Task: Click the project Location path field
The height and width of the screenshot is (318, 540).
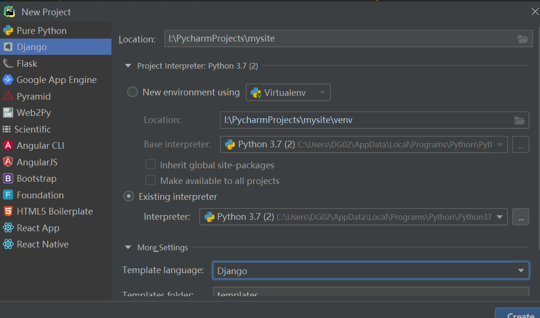Action: (x=348, y=39)
